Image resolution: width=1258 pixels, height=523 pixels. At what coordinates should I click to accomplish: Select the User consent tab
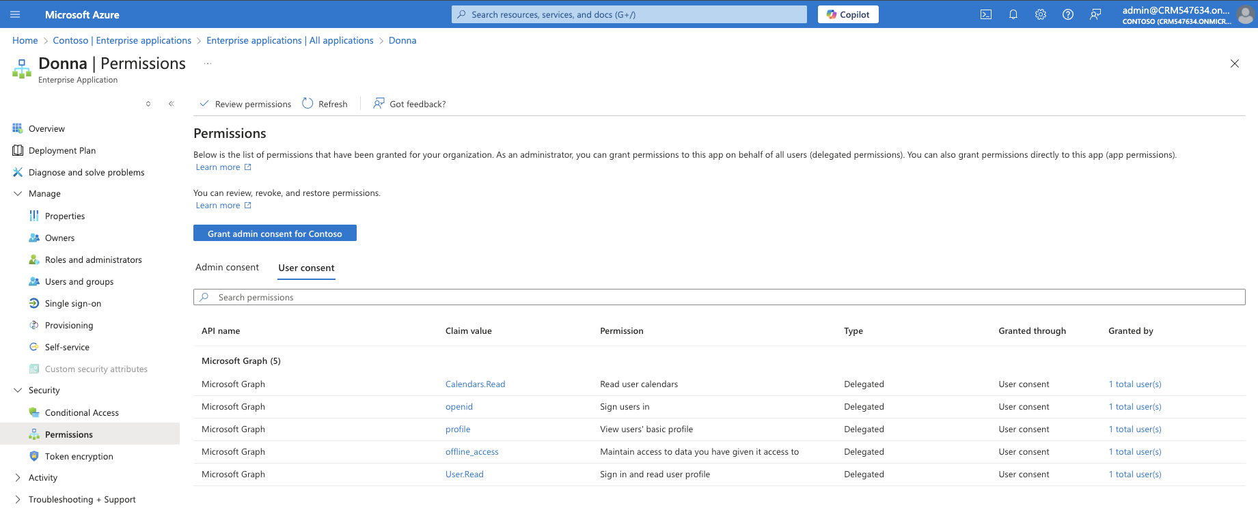(x=306, y=268)
